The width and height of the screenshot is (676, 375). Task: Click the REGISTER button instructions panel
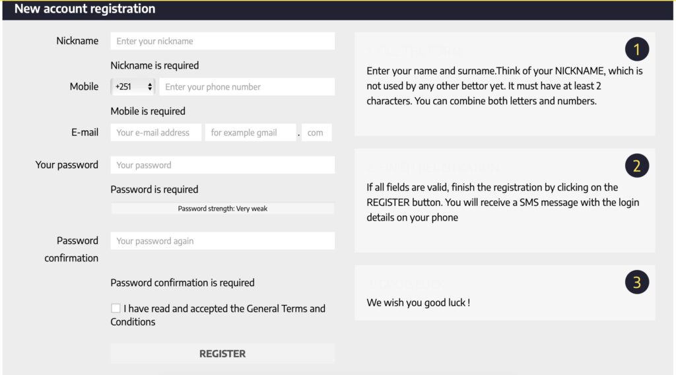click(x=505, y=201)
